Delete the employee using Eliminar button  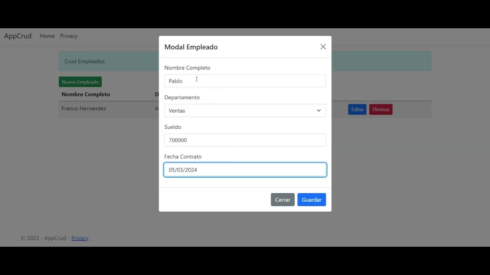tap(381, 110)
